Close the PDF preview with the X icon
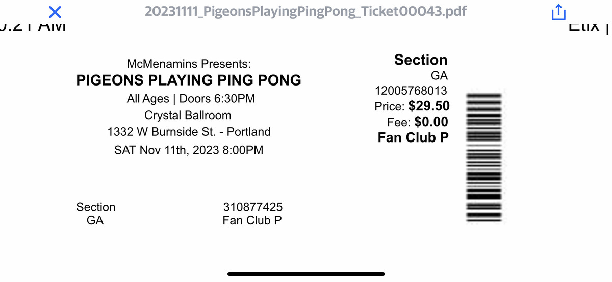 [55, 12]
